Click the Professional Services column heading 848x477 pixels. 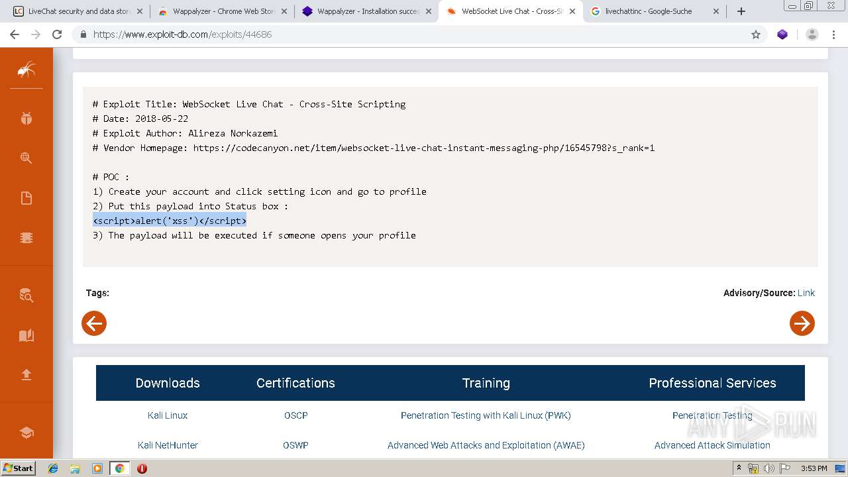(x=712, y=383)
